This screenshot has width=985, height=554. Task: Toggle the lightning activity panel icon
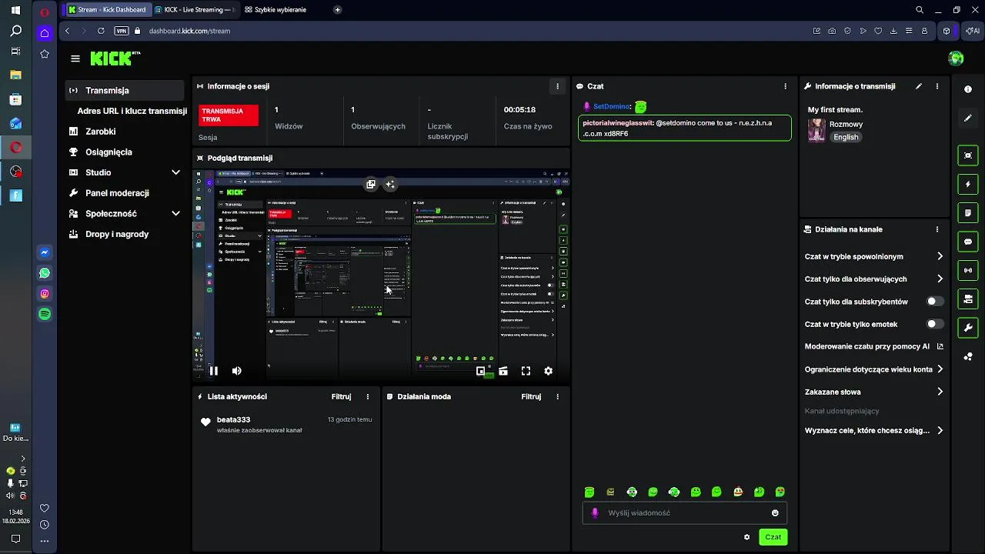tap(968, 185)
